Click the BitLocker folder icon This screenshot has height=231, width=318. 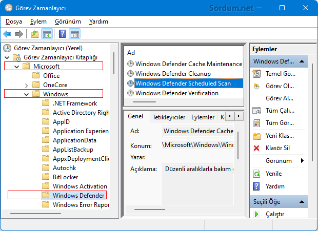(46, 177)
